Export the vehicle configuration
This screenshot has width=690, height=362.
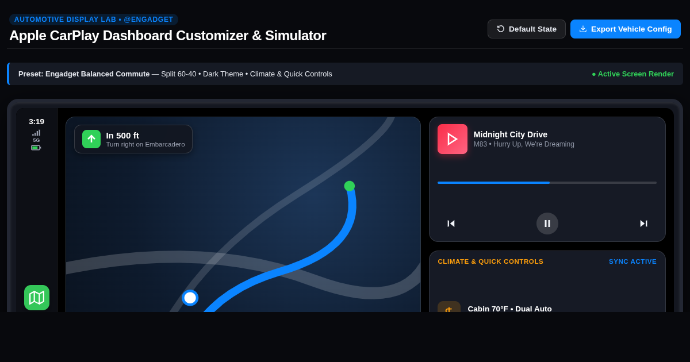point(626,29)
